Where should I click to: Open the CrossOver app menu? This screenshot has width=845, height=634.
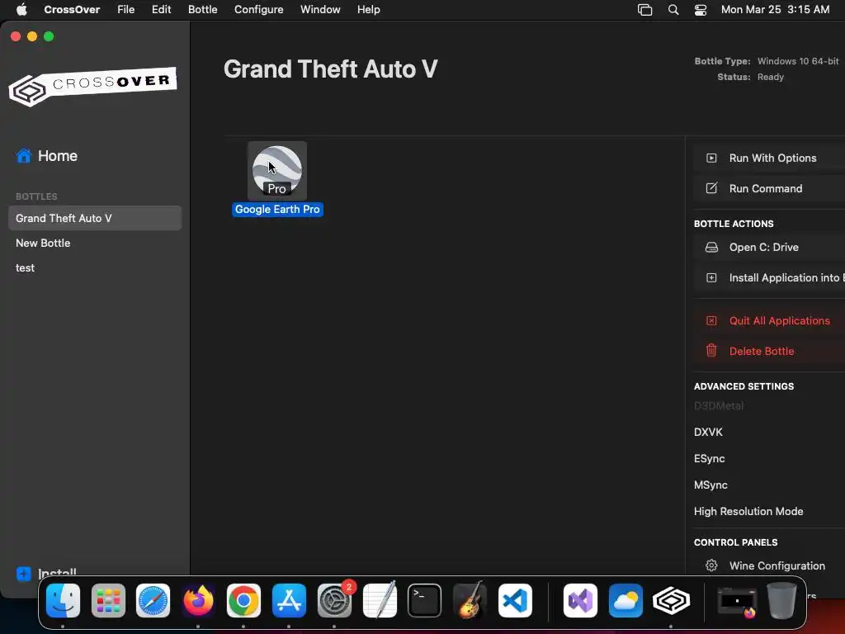coord(72,10)
